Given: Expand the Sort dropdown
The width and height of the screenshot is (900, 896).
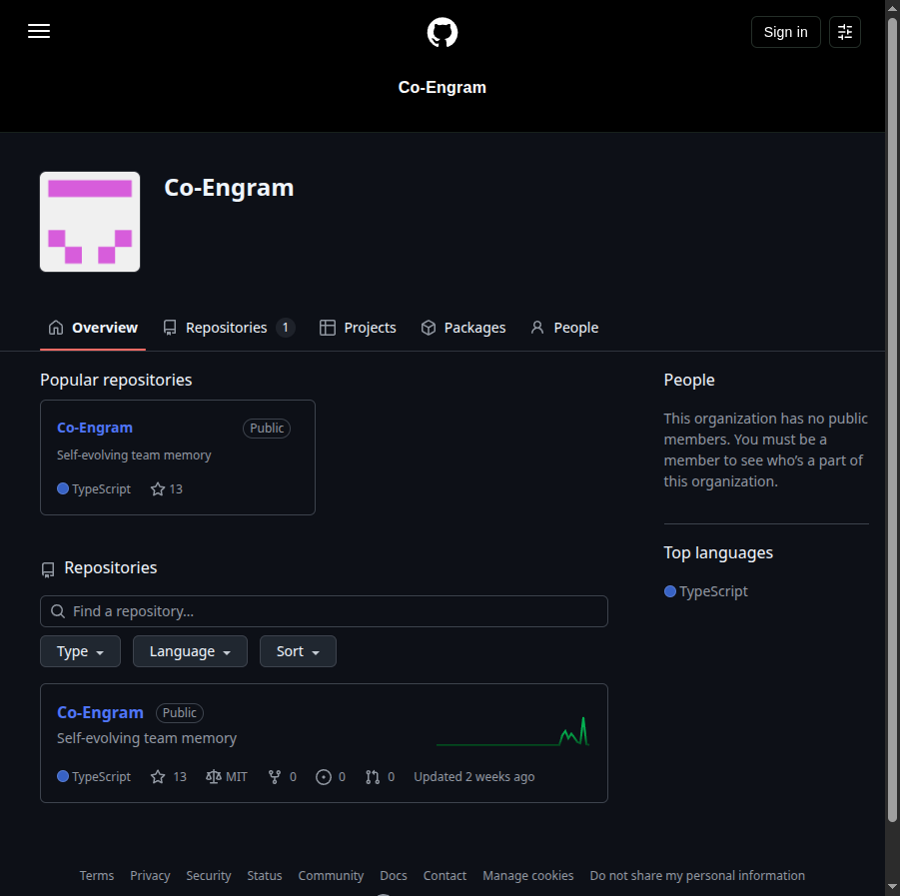Looking at the screenshot, I should click(x=298, y=651).
